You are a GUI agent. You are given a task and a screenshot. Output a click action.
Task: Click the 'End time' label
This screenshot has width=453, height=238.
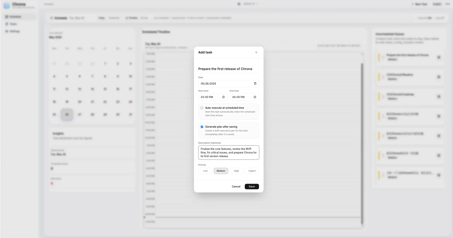coord(234,91)
